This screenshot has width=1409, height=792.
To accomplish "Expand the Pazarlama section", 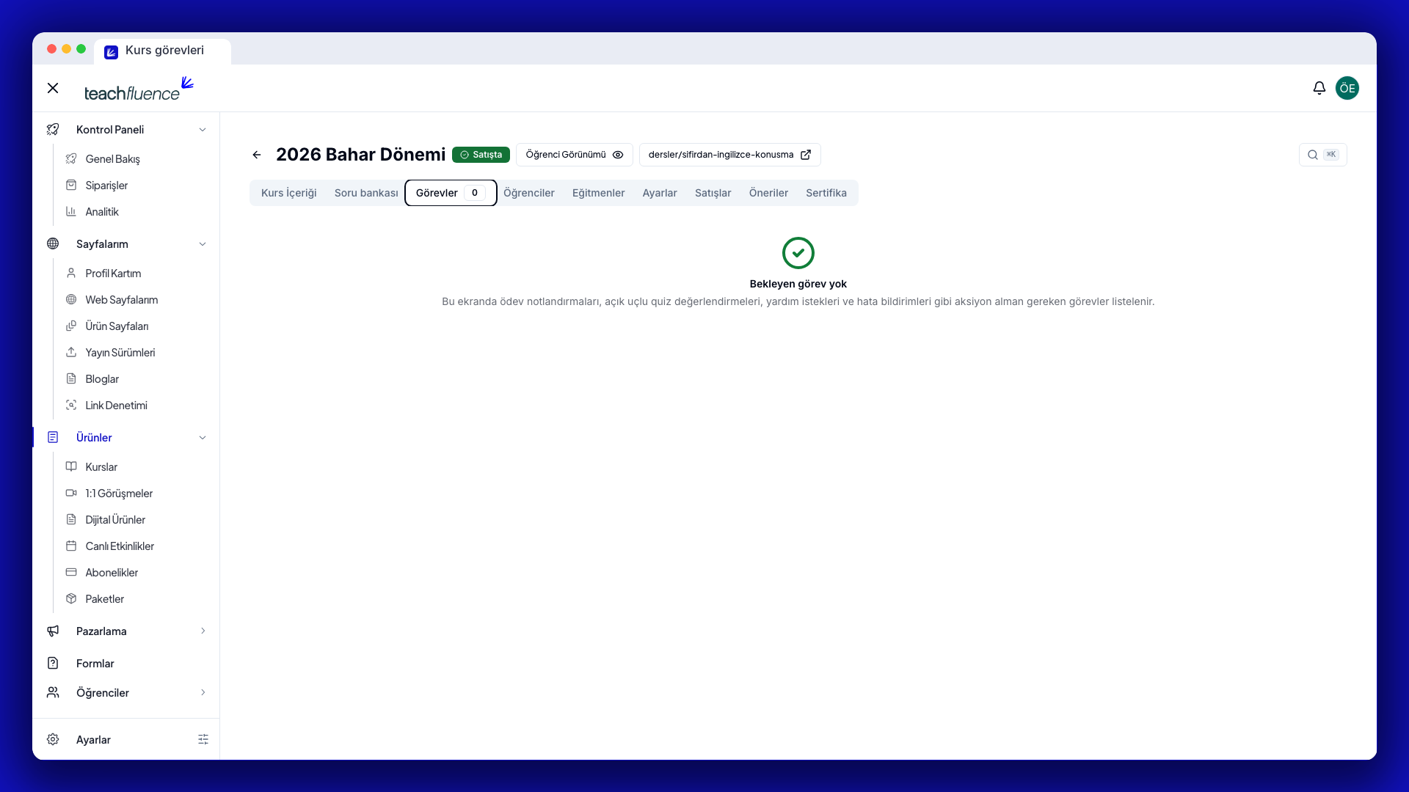I will coord(126,631).
